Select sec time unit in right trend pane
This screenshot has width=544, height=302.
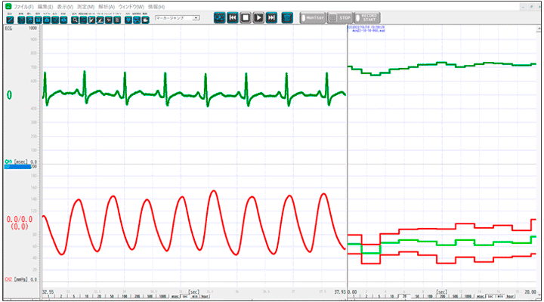(490, 297)
